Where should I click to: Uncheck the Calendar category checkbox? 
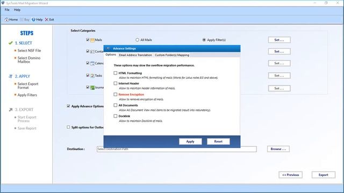[x=88, y=63]
